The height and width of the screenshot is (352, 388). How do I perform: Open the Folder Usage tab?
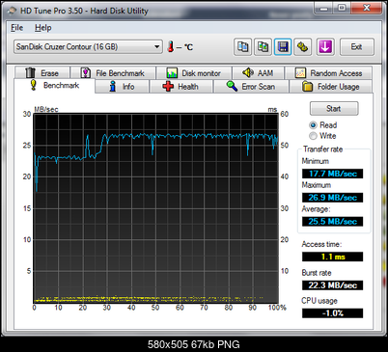pos(331,87)
